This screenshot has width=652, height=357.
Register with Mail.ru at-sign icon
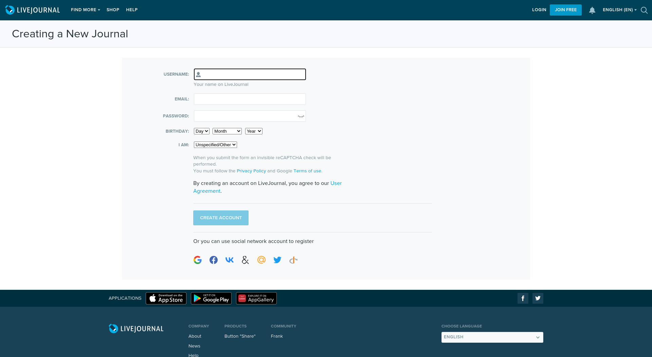(x=261, y=260)
